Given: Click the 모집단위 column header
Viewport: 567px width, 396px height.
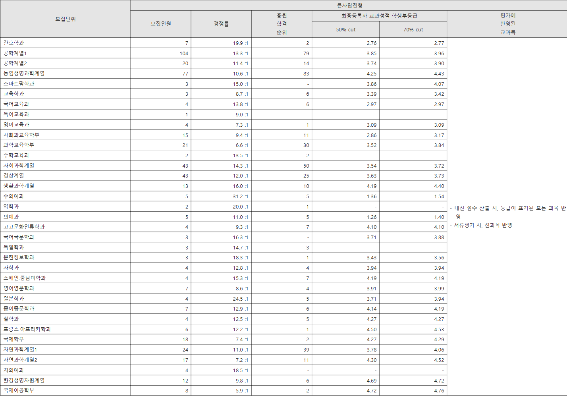Looking at the screenshot, I should 66,19.
